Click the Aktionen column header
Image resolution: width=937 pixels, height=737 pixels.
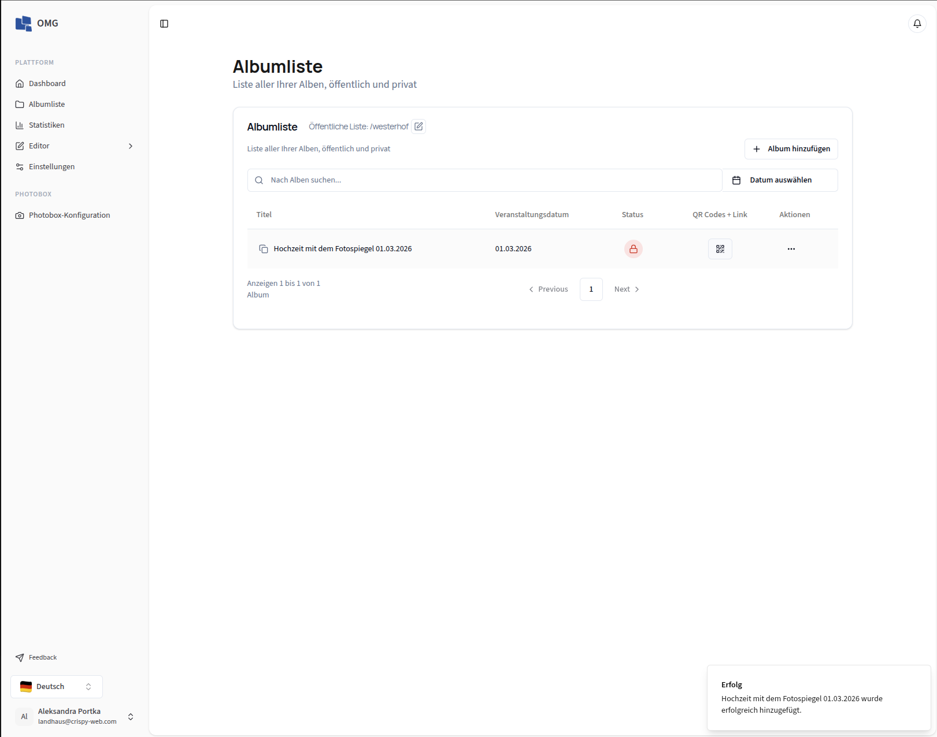pos(795,215)
